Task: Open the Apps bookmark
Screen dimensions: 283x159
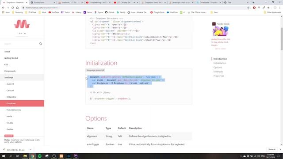Action: (x=6, y=12)
